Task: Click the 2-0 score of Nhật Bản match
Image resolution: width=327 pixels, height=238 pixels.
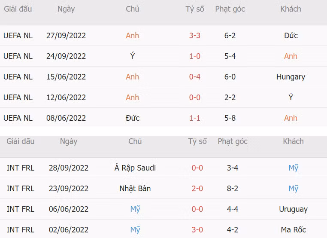Action: pyautogui.click(x=197, y=189)
